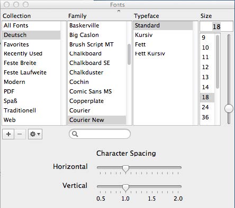The height and width of the screenshot is (208, 235).
Task: Close the Fonts window
Action: pos(6,4)
